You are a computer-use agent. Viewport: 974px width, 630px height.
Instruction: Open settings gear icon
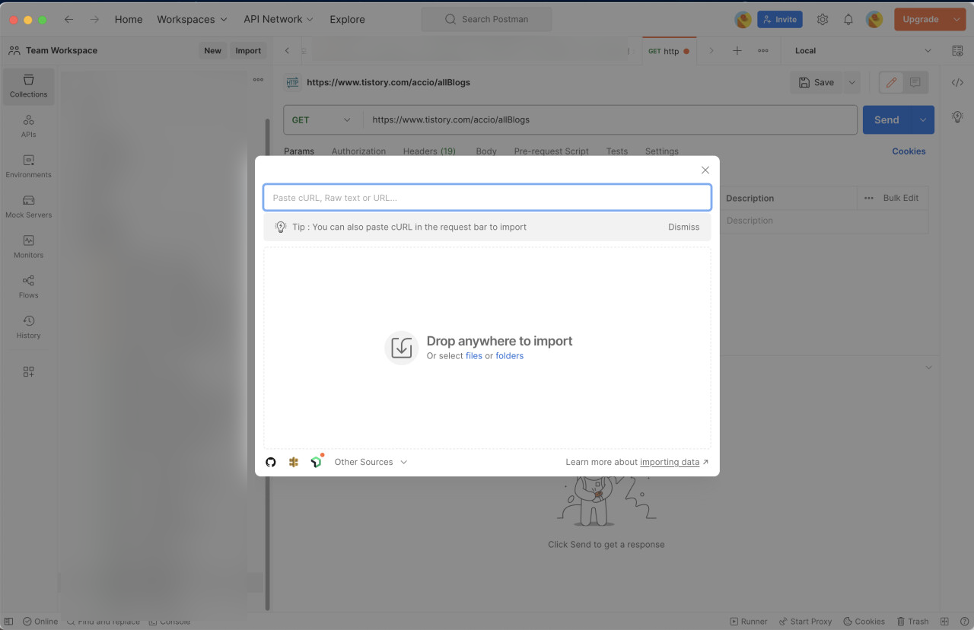[x=823, y=20]
